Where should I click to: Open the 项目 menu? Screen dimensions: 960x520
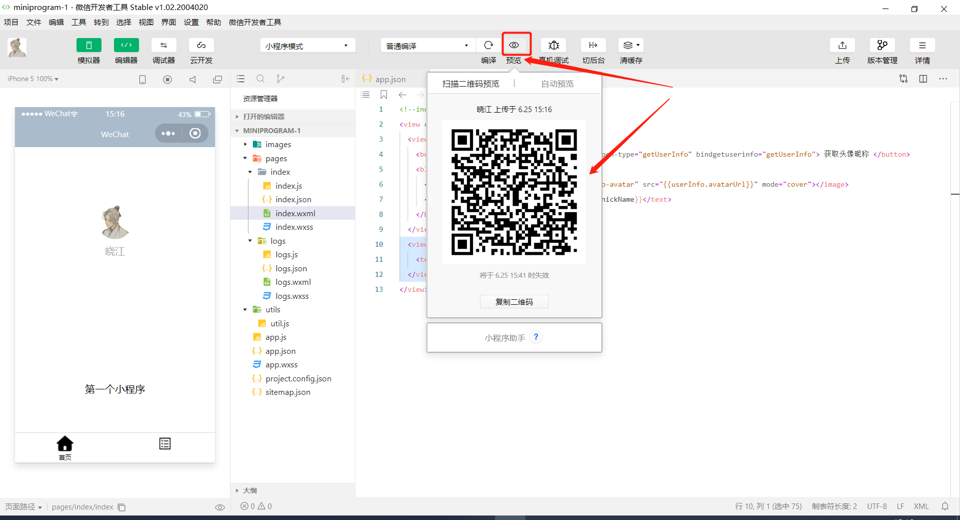pyautogui.click(x=11, y=22)
